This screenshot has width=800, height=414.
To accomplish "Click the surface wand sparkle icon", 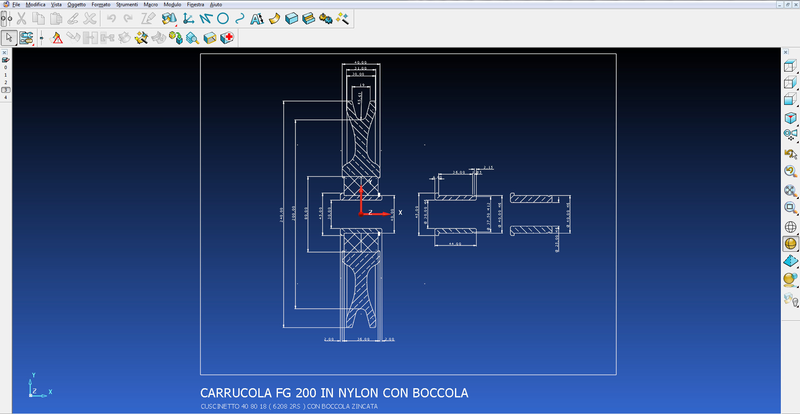I will click(x=141, y=38).
